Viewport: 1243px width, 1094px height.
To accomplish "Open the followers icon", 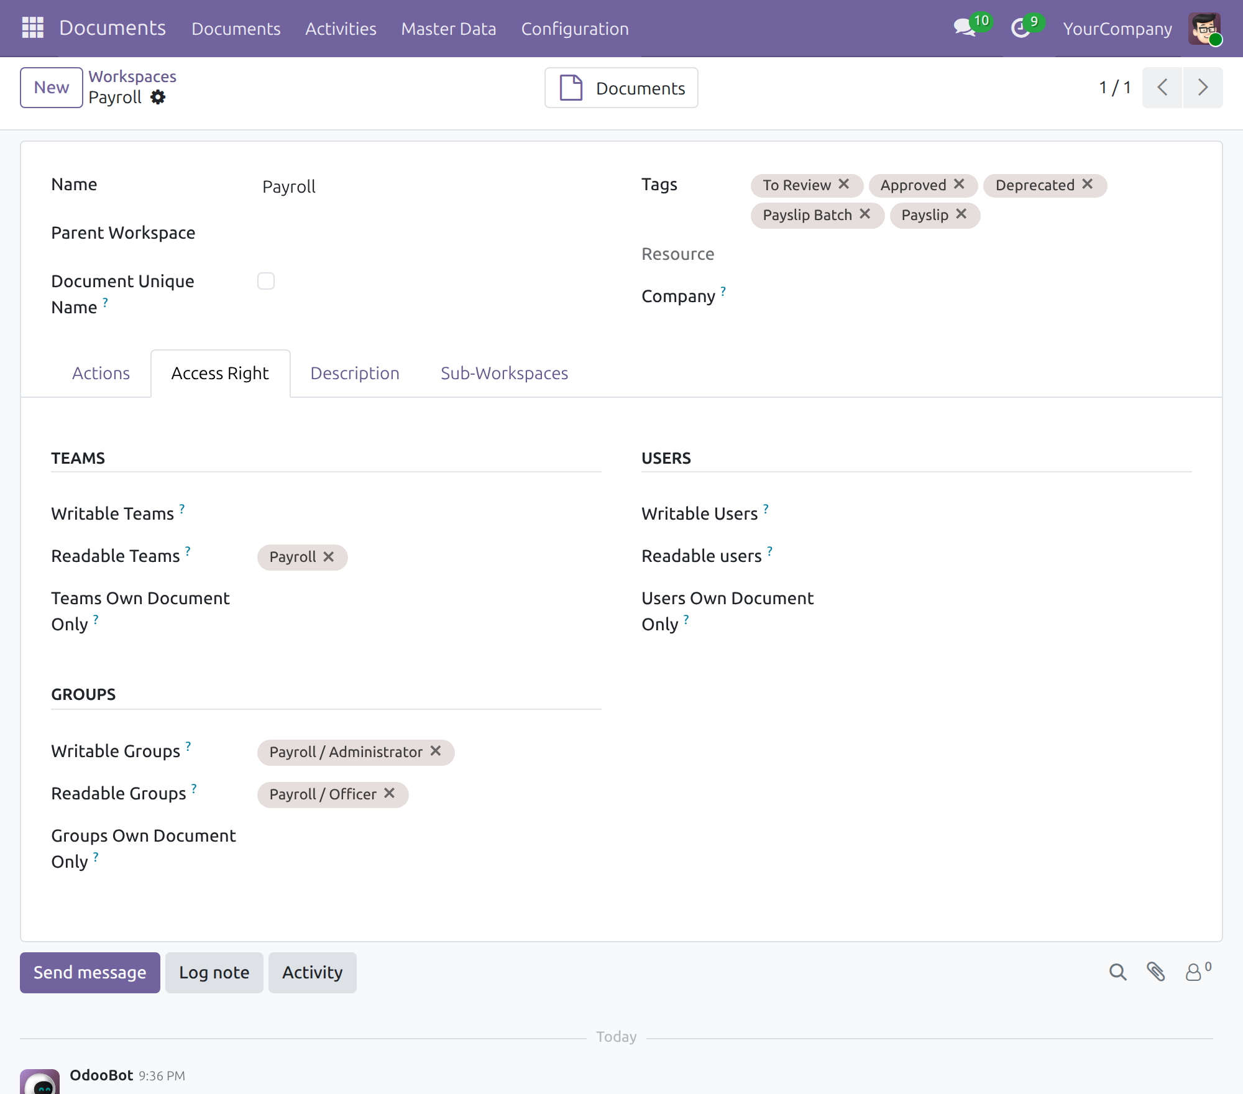I will 1198,972.
